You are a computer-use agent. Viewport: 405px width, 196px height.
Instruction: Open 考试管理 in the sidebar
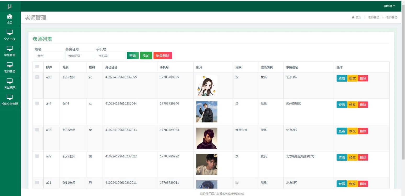10,84
